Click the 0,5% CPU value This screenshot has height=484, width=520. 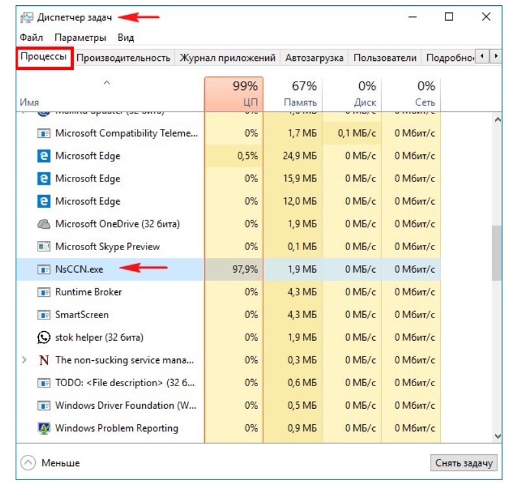pos(248,156)
